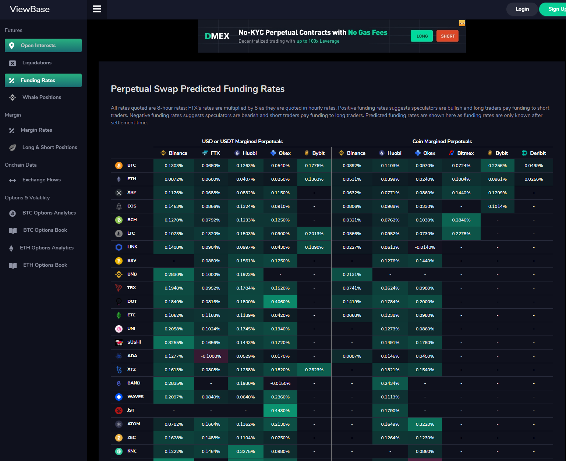The height and width of the screenshot is (461, 566).
Task: Click the USDT-margined Binance column header
Action: (174, 153)
